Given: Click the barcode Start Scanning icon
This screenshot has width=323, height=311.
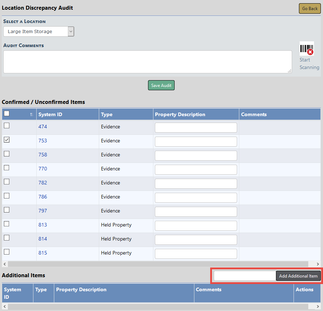Looking at the screenshot, I should [306, 49].
